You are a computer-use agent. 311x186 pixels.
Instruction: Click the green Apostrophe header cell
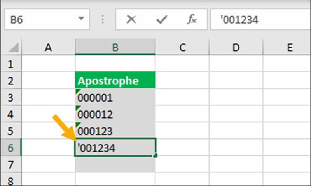pos(115,81)
